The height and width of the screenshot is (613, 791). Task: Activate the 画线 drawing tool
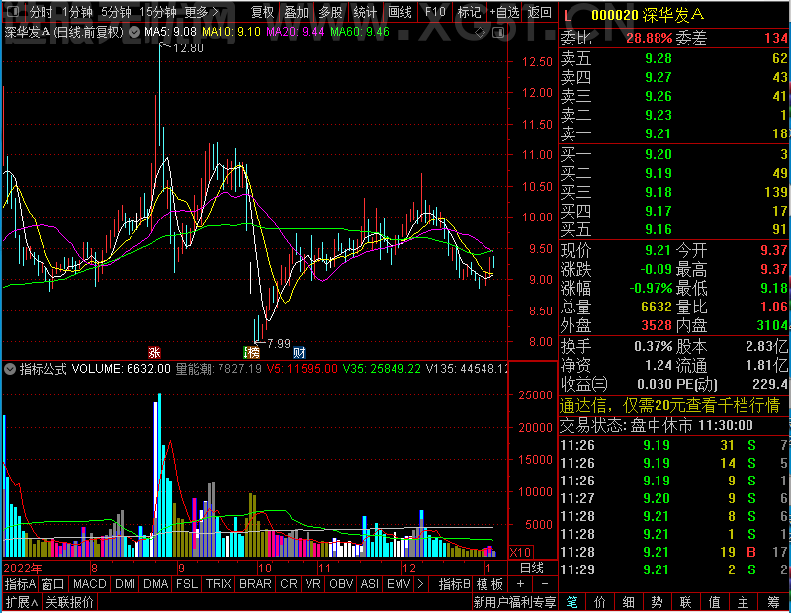point(399,12)
